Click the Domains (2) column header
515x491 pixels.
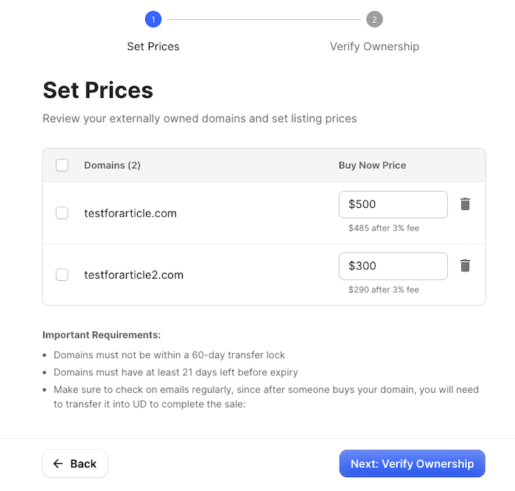[112, 165]
